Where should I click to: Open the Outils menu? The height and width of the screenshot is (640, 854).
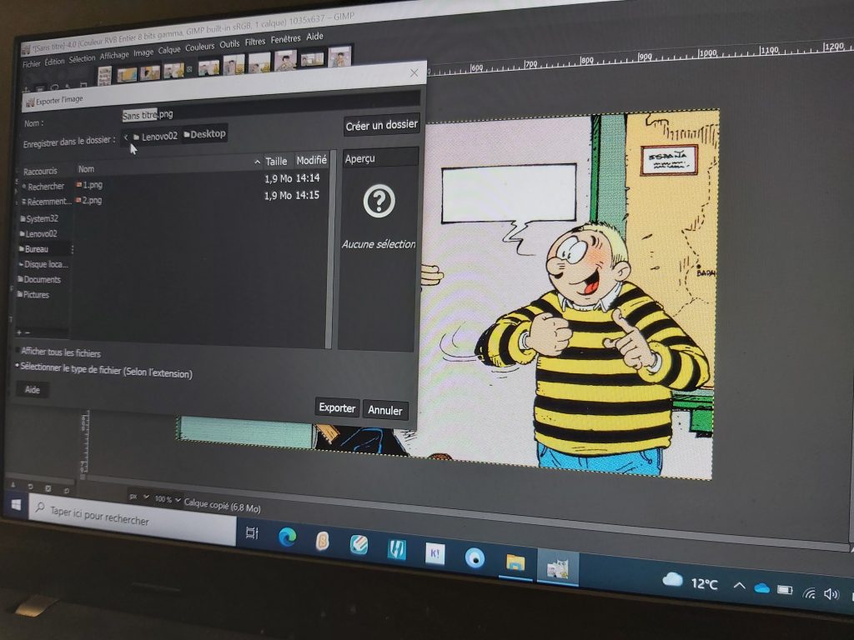[229, 44]
